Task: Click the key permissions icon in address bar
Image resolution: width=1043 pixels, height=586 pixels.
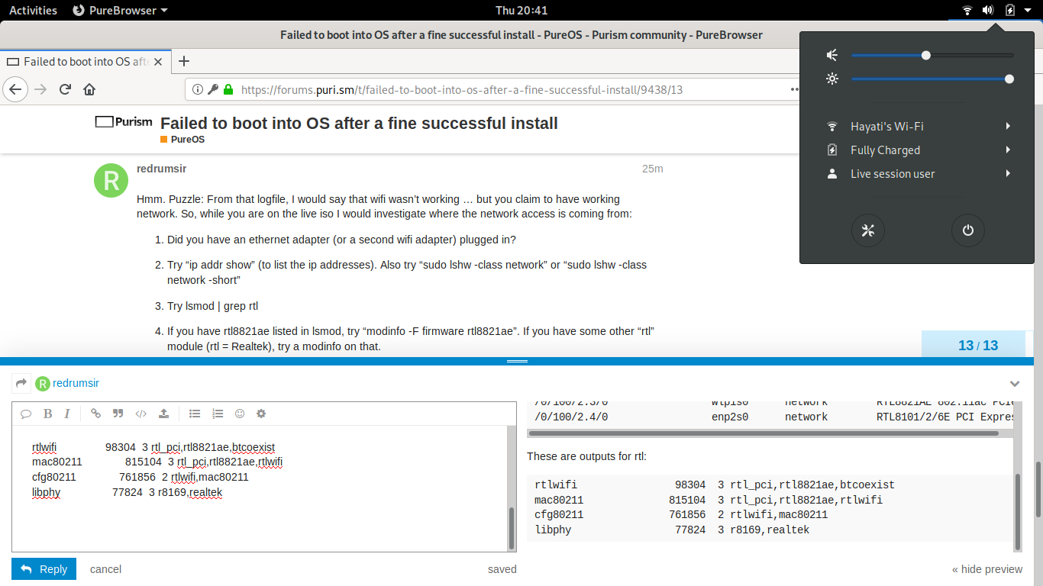Action: point(212,89)
